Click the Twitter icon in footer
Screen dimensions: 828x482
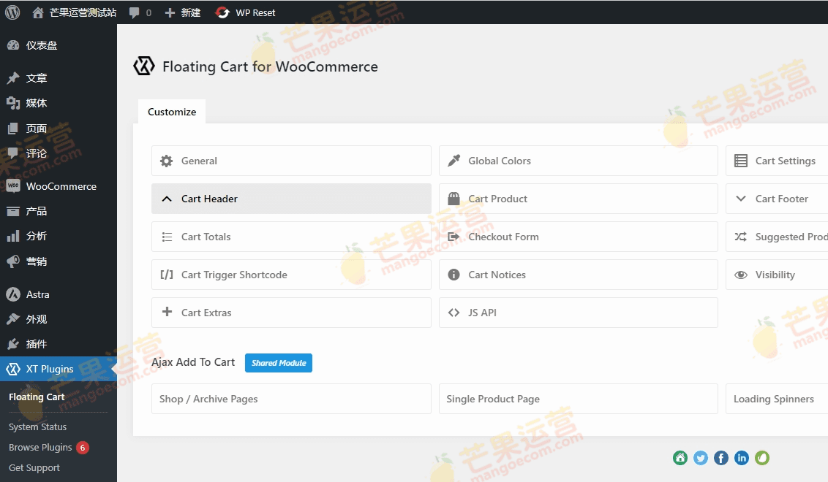(701, 458)
